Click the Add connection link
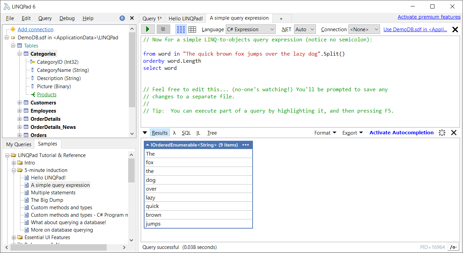 (35, 30)
